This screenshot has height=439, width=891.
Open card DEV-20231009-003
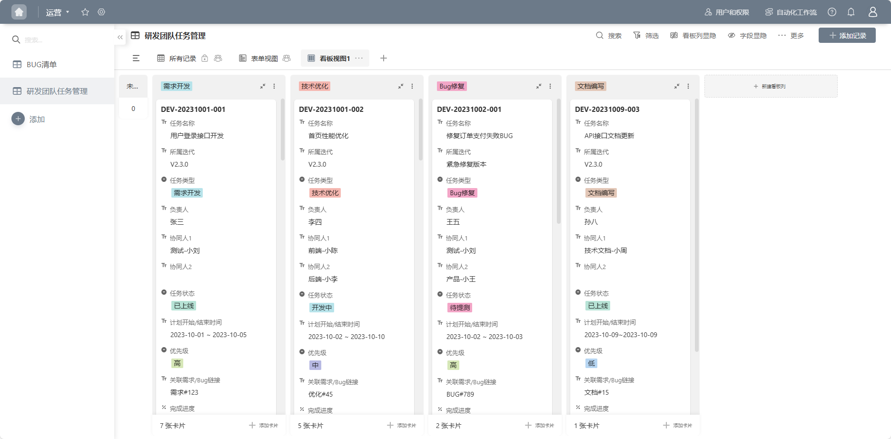point(607,109)
